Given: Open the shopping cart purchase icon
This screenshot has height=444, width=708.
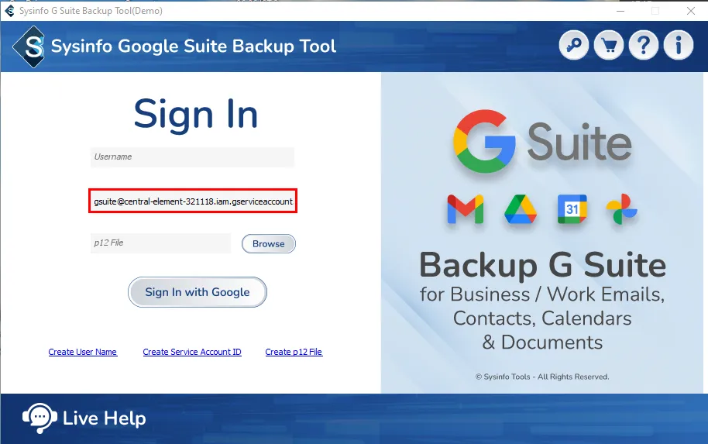Looking at the screenshot, I should [609, 46].
